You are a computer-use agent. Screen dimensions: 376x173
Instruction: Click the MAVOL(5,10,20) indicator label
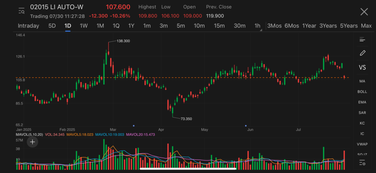(29, 135)
